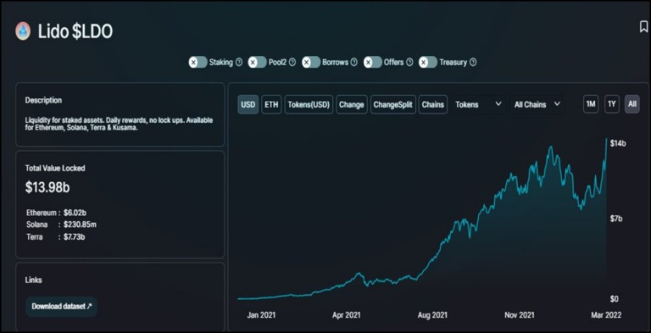This screenshot has width=651, height=333.
Task: Set chart range to 1Y
Action: (611, 104)
